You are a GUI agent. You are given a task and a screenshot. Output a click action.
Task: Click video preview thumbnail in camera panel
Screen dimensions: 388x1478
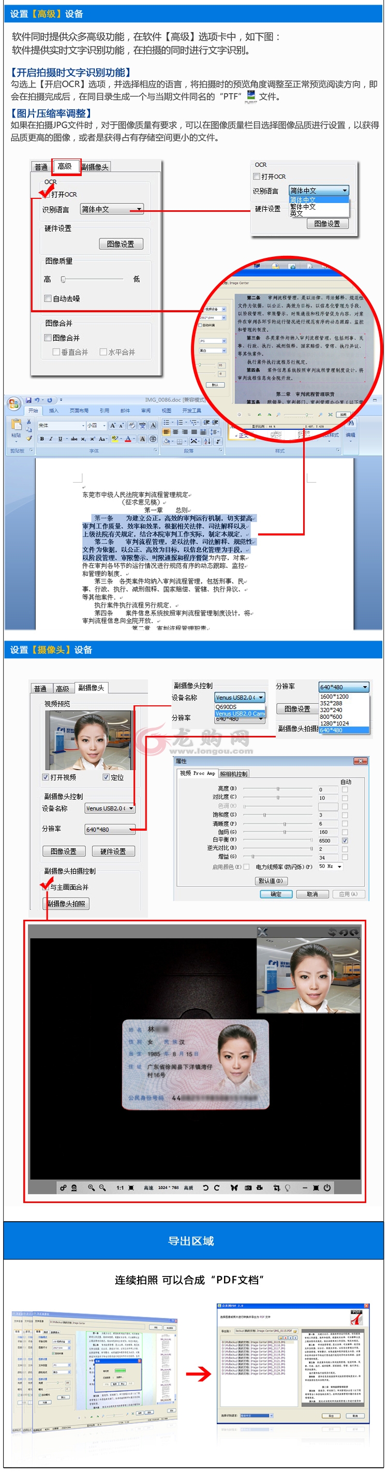(89, 740)
